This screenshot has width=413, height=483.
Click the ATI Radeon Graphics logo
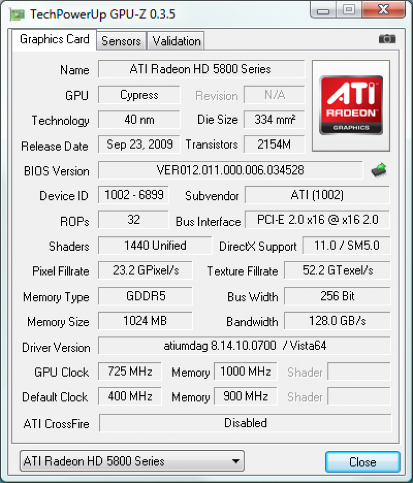pyautogui.click(x=351, y=106)
